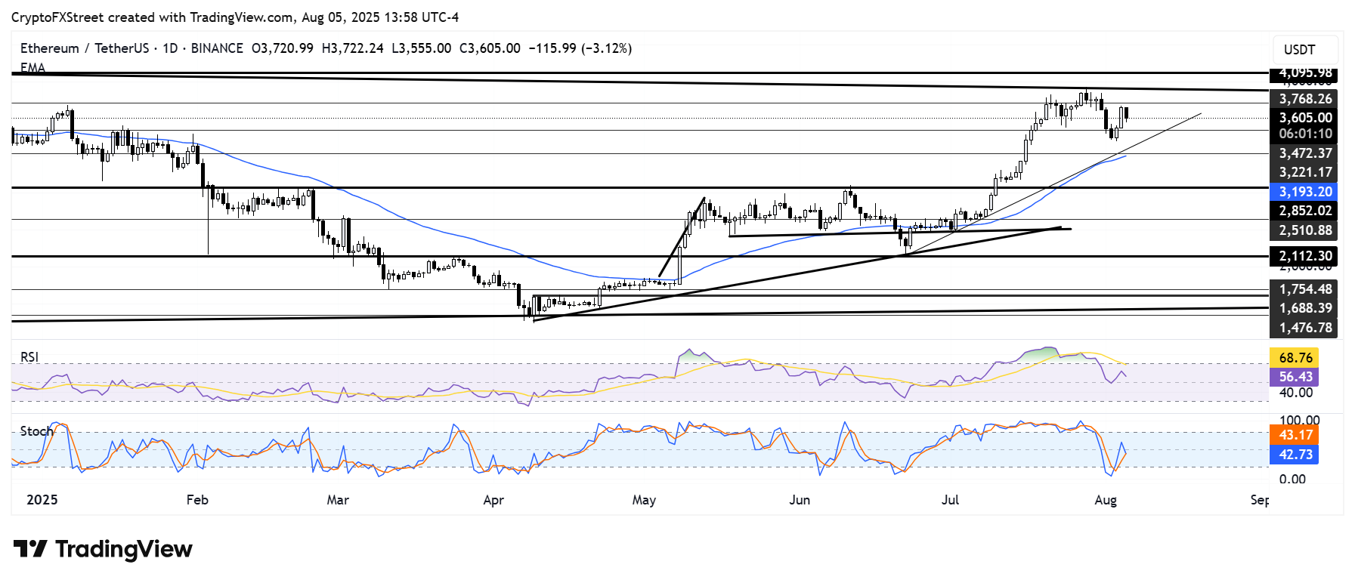
Task: Select the Stoch indicator label
Action: [x=36, y=431]
